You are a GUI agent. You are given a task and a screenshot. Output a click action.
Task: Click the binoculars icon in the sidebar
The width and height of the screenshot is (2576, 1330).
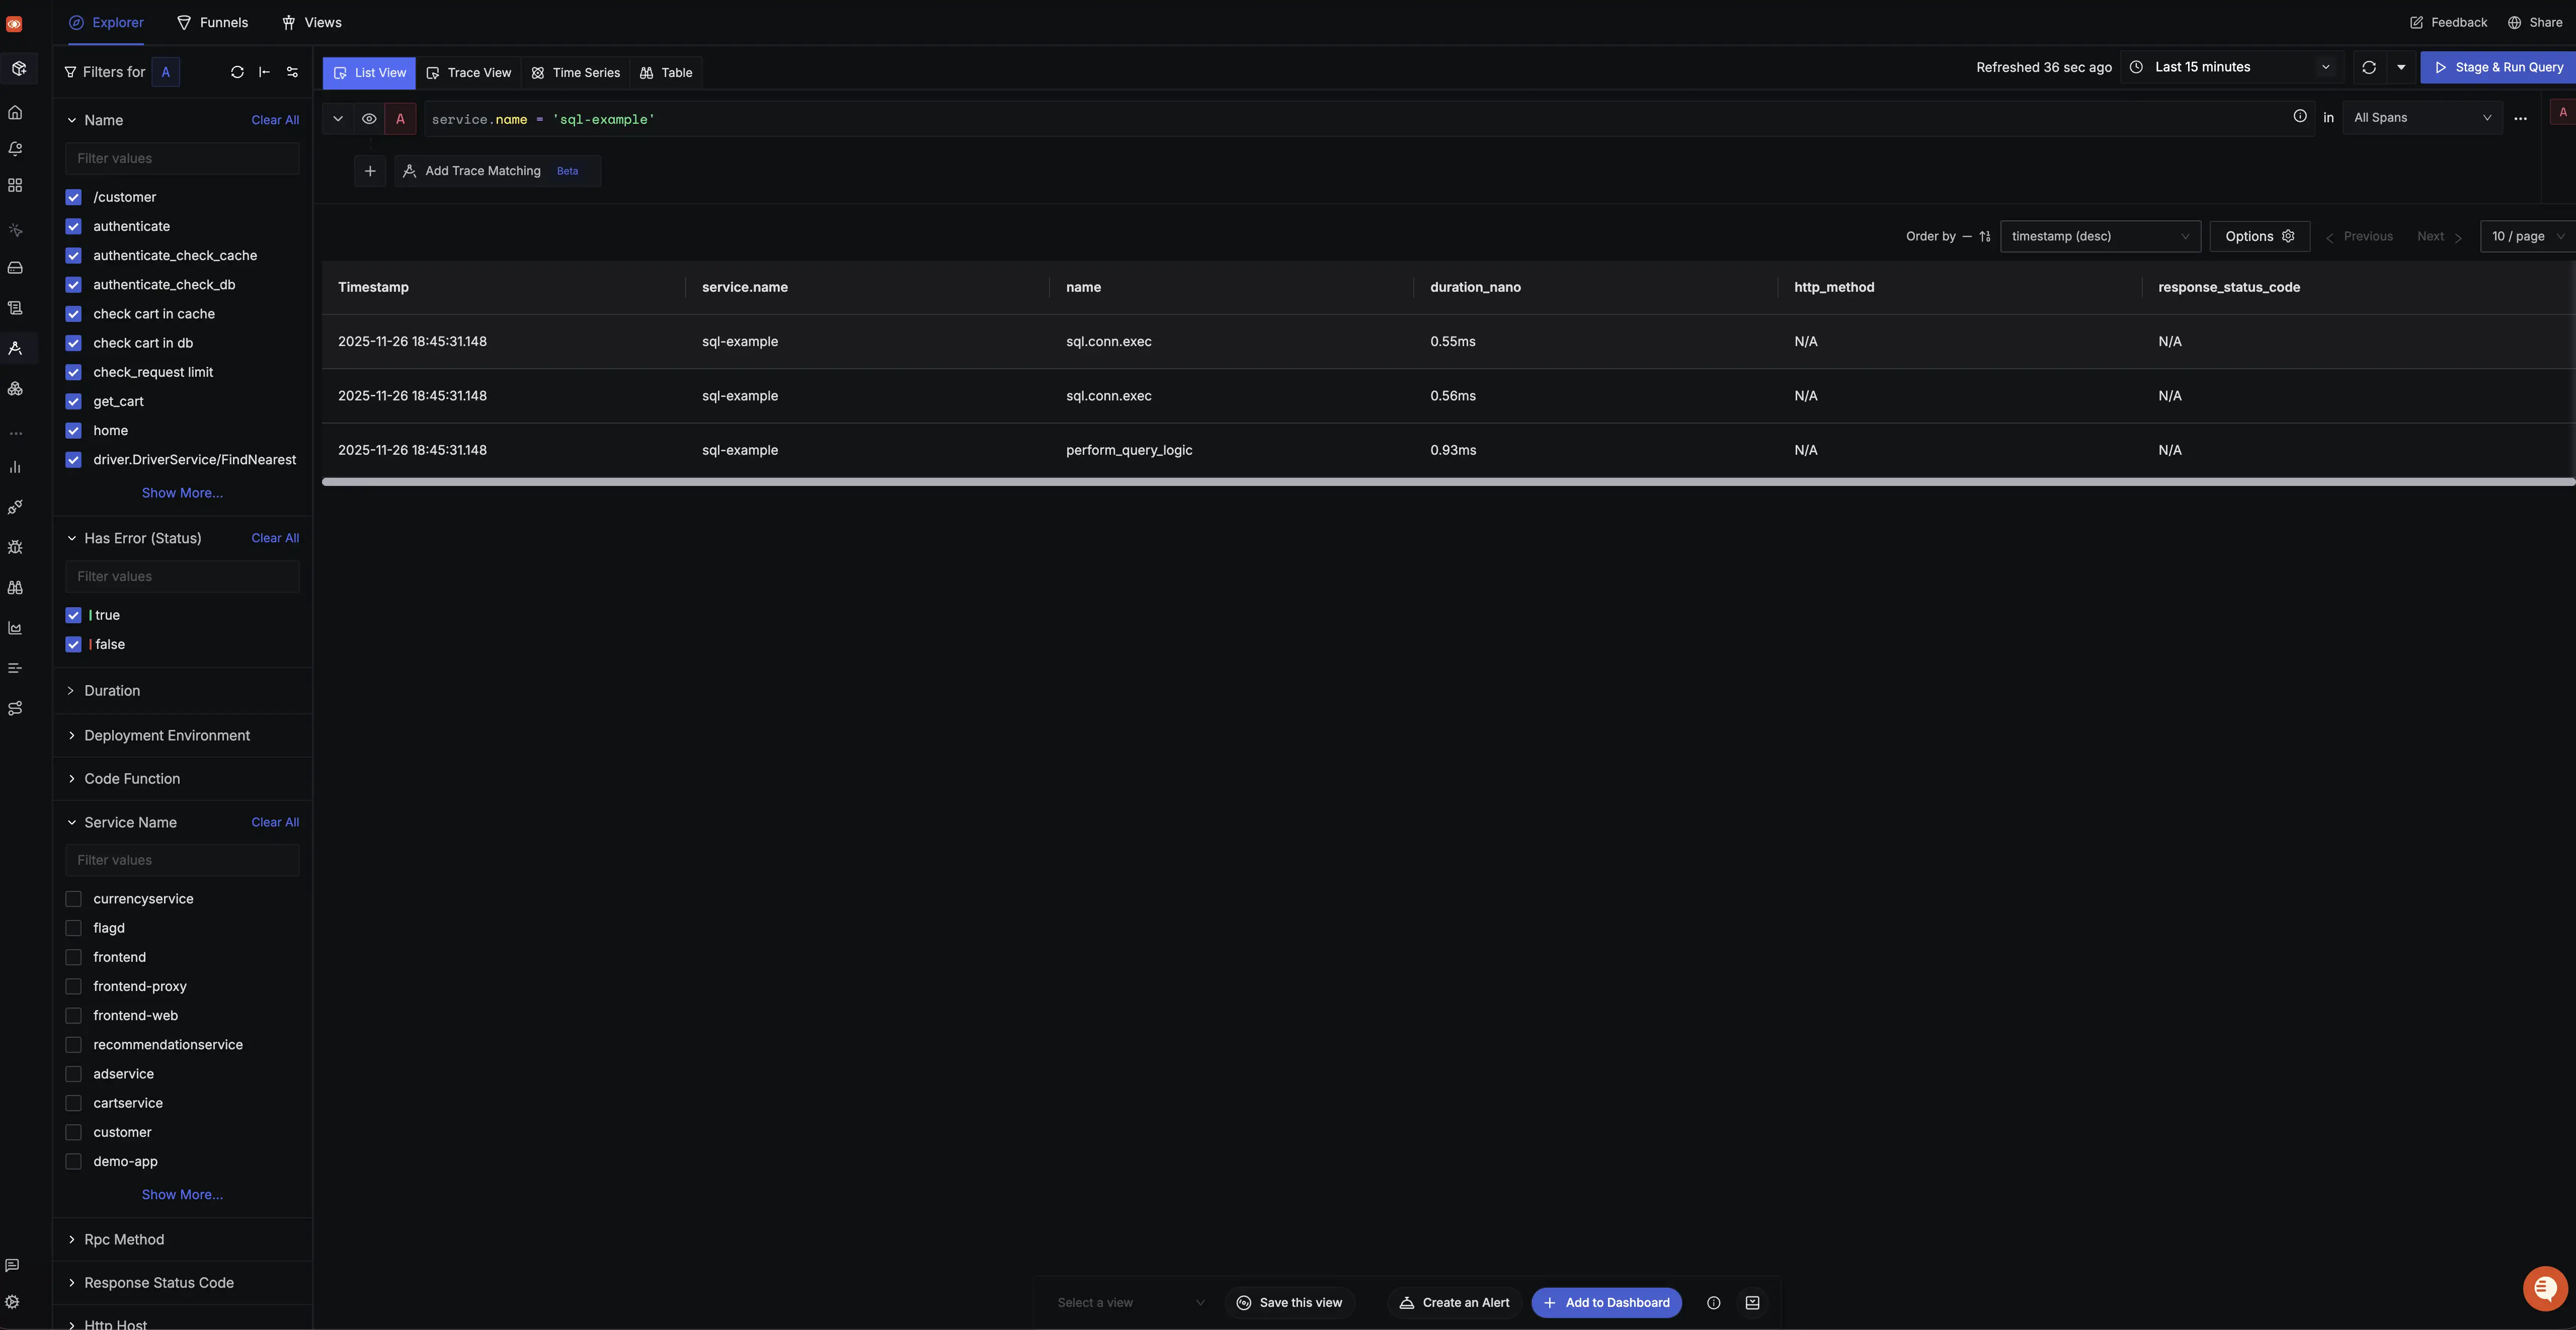[16, 587]
